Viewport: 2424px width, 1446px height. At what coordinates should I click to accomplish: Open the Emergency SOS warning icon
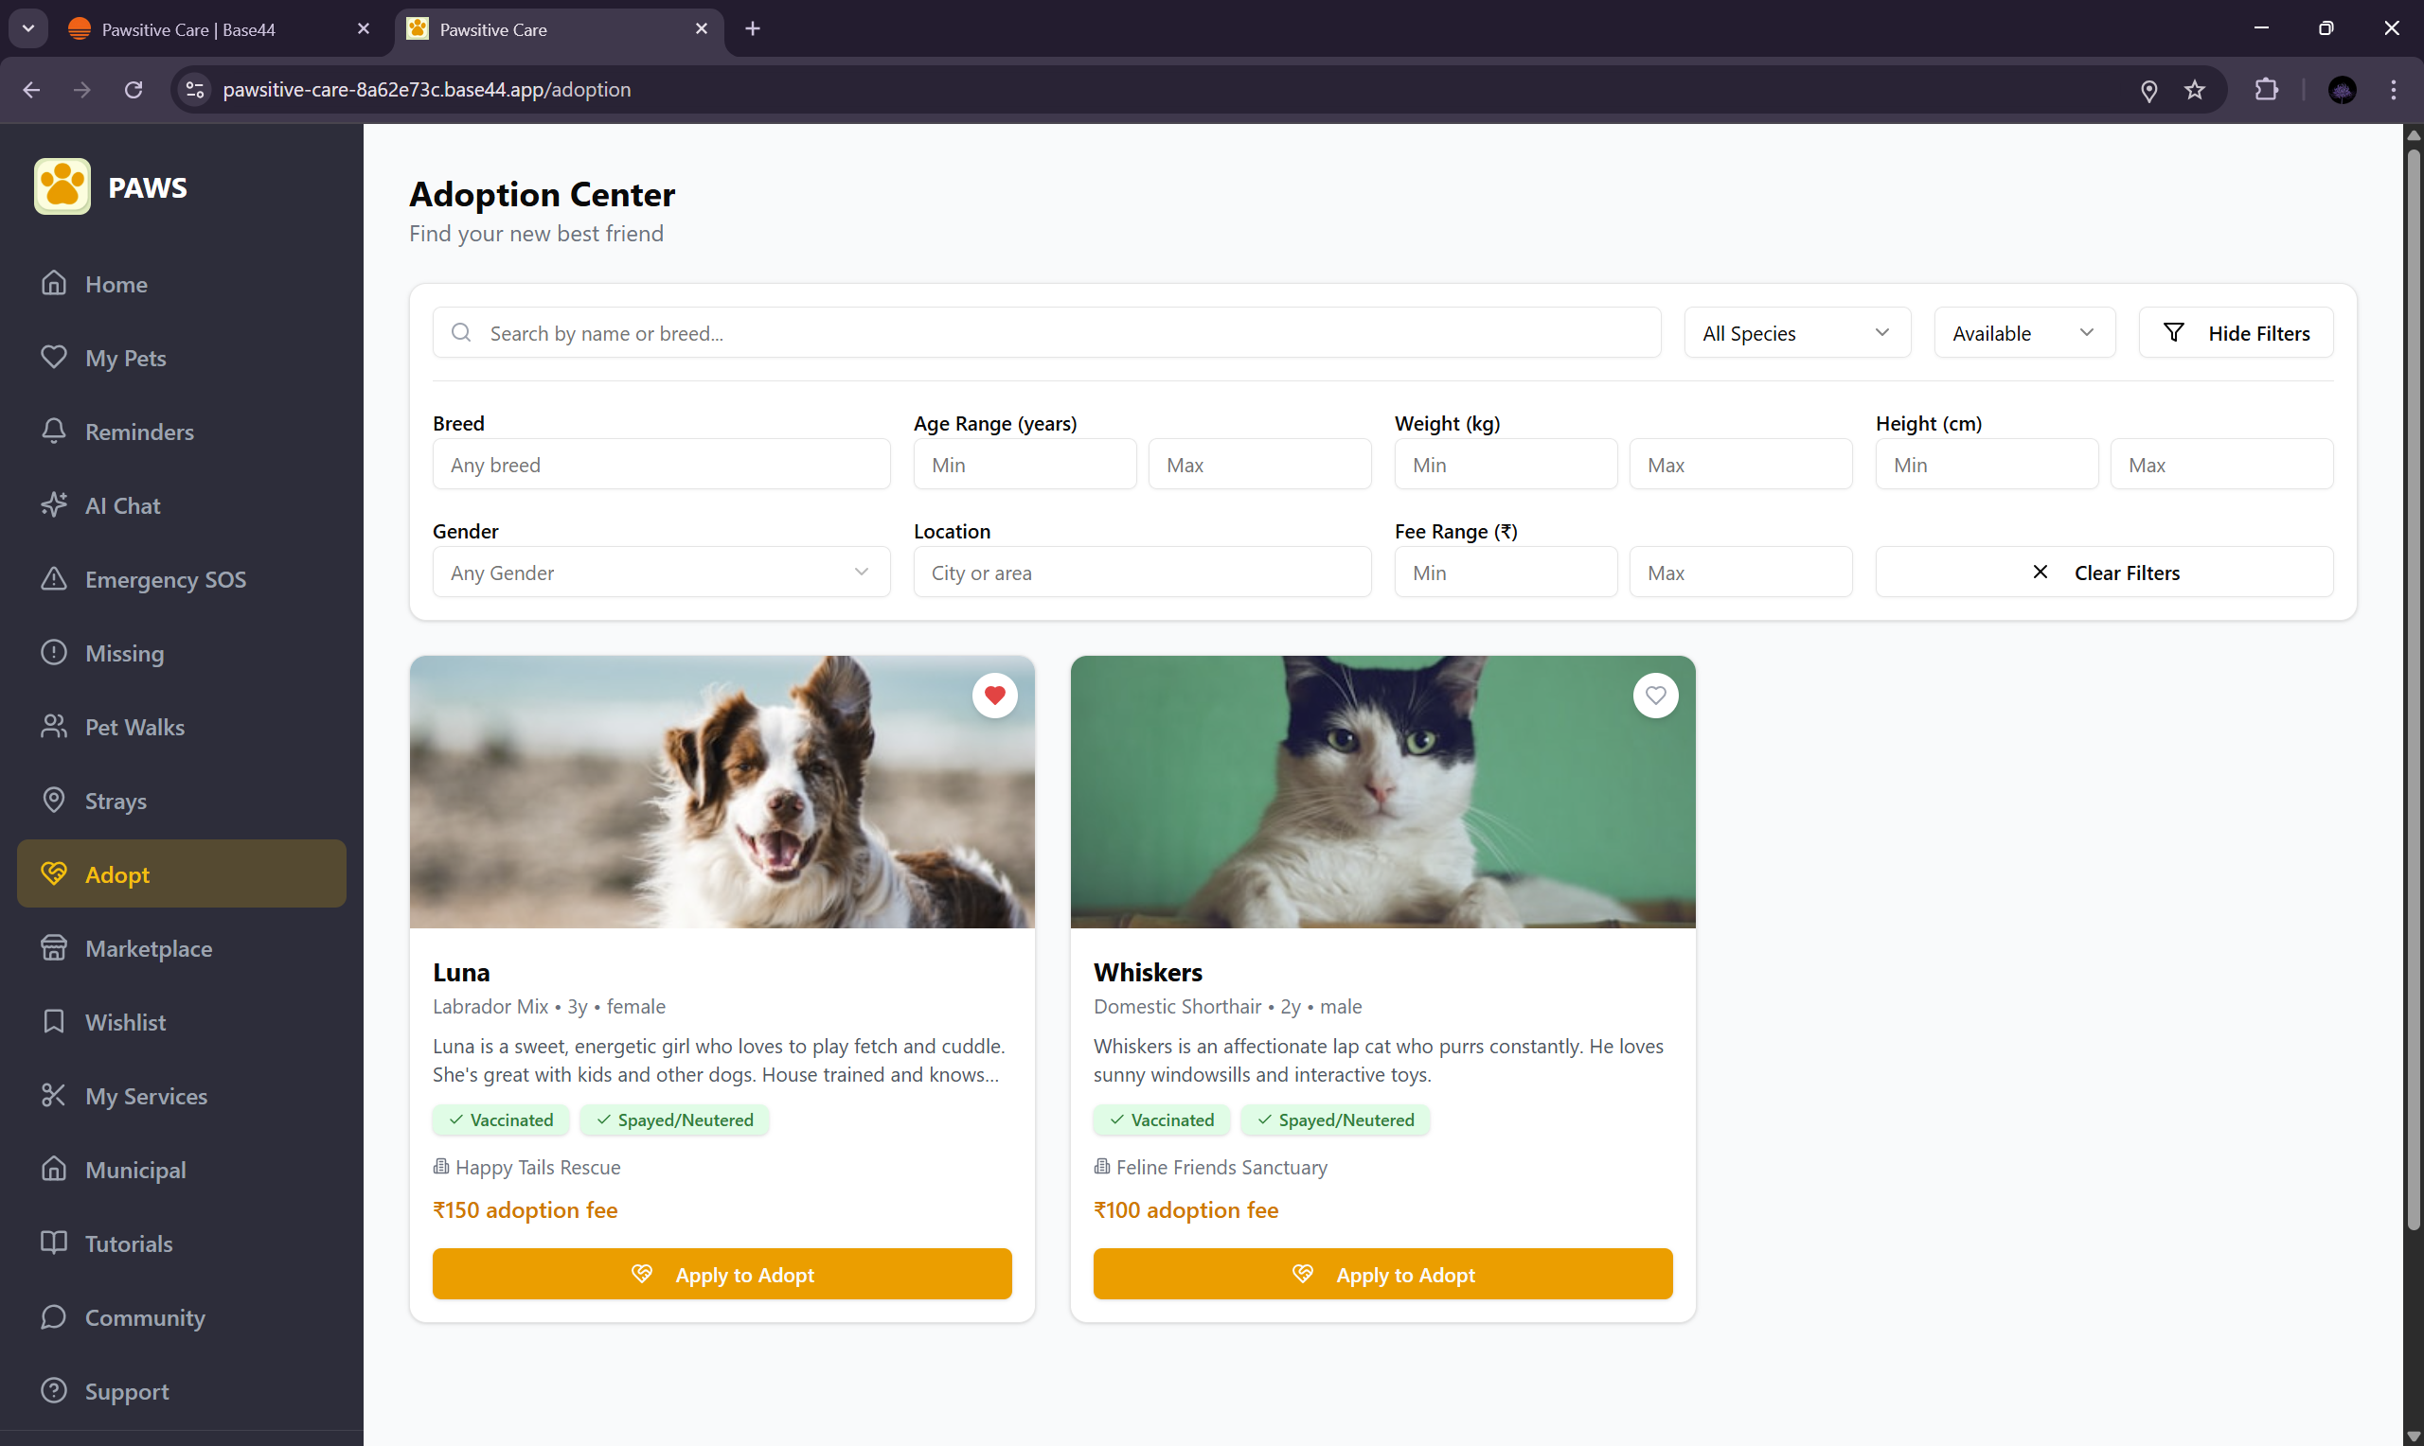point(54,579)
